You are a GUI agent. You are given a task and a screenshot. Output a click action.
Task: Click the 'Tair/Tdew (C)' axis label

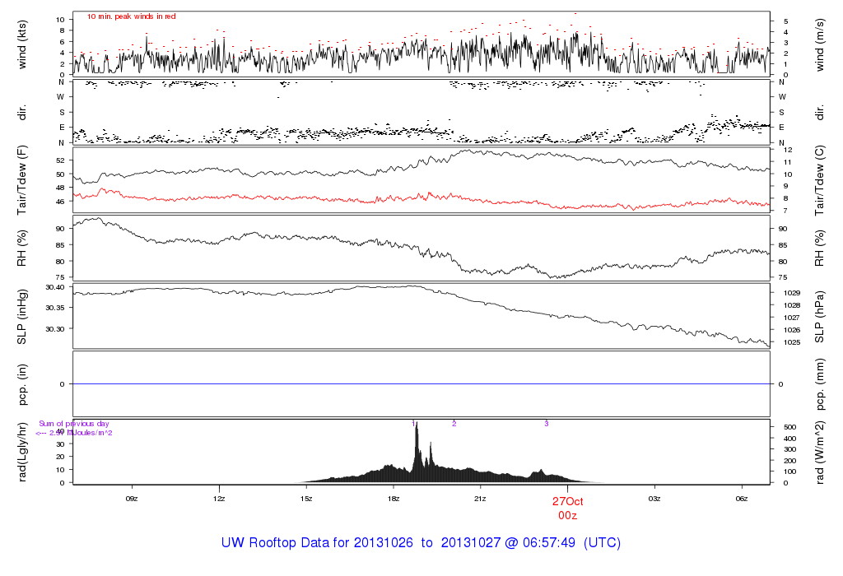click(x=819, y=180)
